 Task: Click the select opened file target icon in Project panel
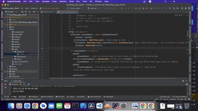tap(22, 12)
